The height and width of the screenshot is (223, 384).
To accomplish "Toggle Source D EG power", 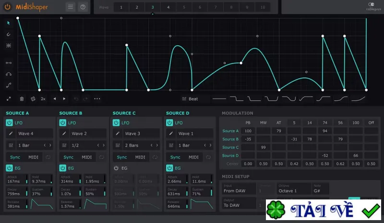I will click(169, 168).
